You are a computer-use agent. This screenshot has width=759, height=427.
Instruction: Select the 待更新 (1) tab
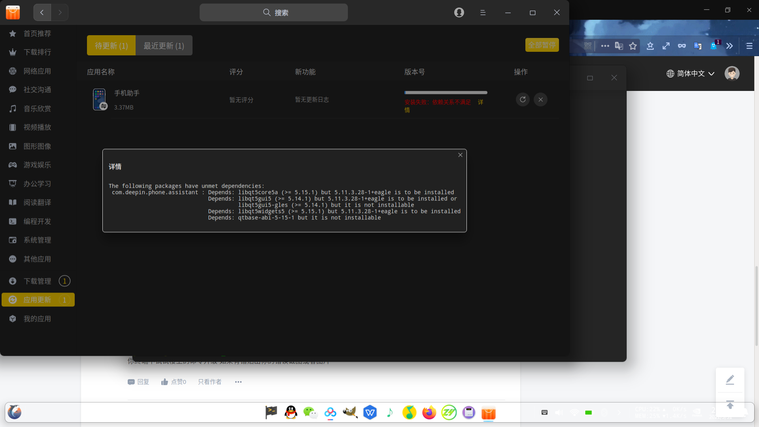tap(111, 46)
